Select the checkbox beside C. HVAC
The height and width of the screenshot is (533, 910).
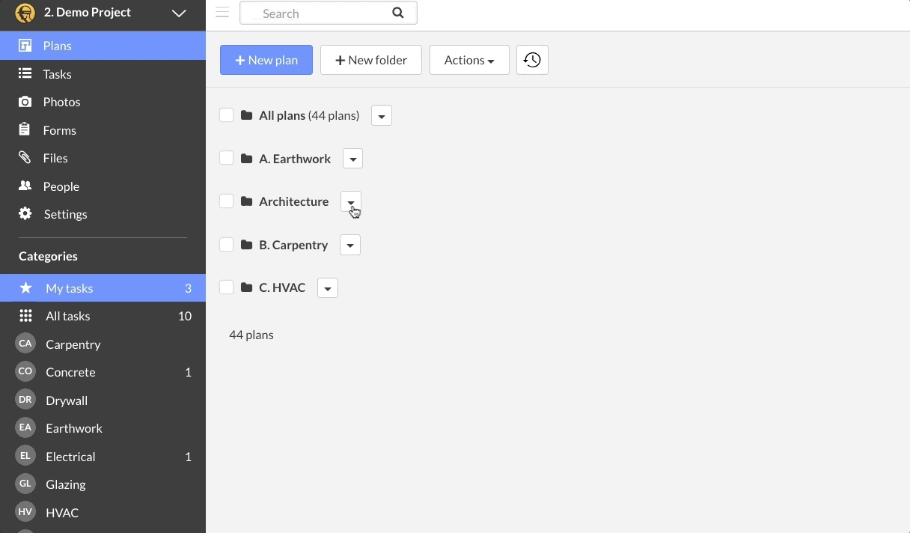pos(227,287)
